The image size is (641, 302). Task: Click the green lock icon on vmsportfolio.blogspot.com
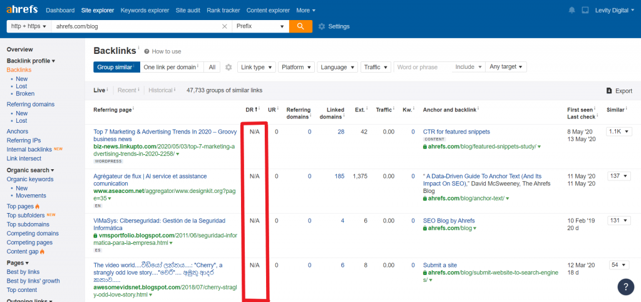pyautogui.click(x=95, y=236)
